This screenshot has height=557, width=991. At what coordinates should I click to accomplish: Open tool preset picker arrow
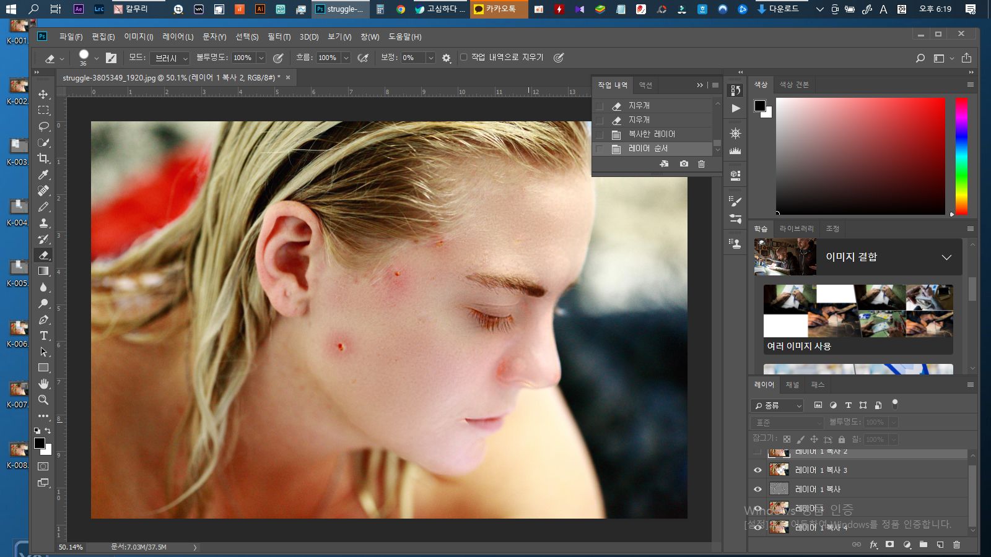click(x=61, y=59)
